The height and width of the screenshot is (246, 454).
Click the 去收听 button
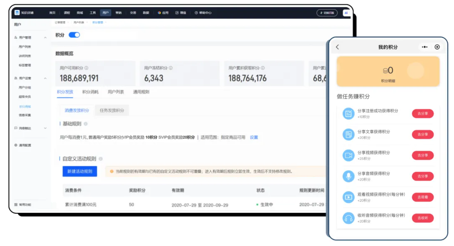coord(423,218)
